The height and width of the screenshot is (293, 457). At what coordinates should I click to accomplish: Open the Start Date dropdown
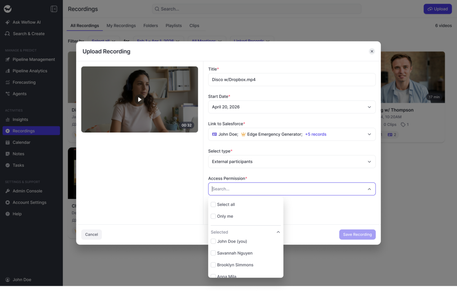click(292, 107)
